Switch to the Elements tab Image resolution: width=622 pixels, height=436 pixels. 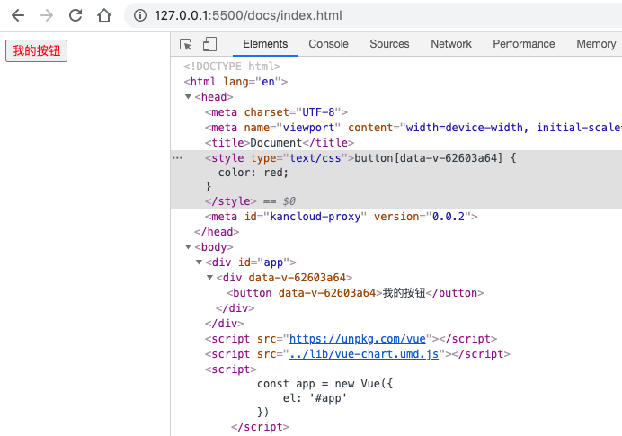pyautogui.click(x=265, y=44)
